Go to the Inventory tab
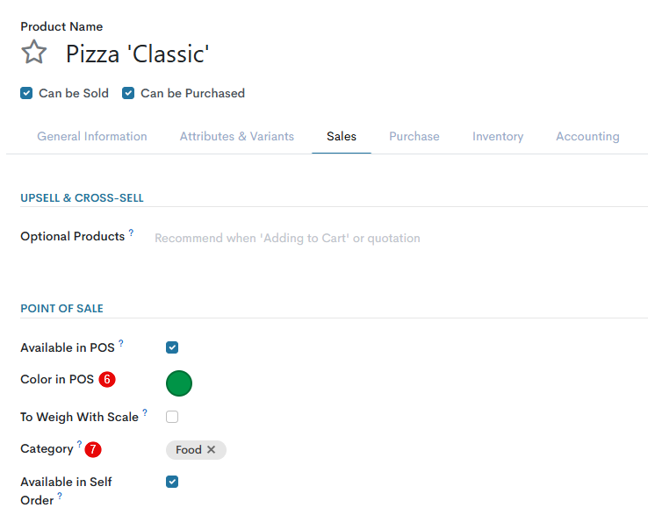The width and height of the screenshot is (648, 515). pyautogui.click(x=498, y=137)
